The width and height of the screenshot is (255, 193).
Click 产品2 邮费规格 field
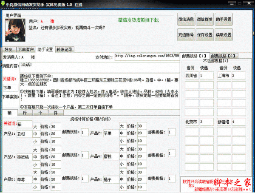tap(172, 132)
